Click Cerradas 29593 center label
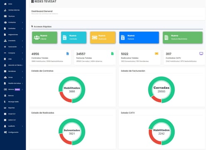 click(161, 90)
